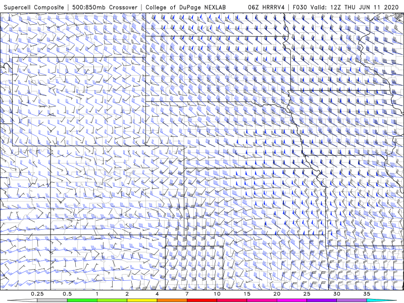The image size is (404, 303).
Task: Click the white left arrow of the color bar
Action: click(x=22, y=300)
